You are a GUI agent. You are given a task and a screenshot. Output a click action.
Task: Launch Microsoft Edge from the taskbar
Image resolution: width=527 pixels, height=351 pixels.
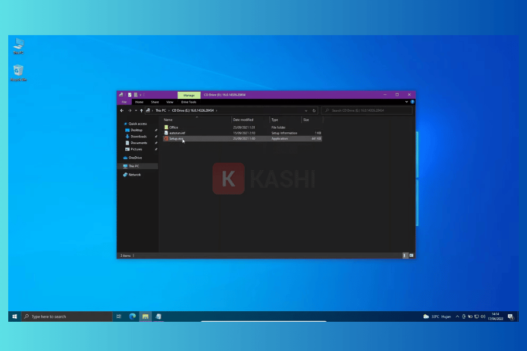(132, 316)
